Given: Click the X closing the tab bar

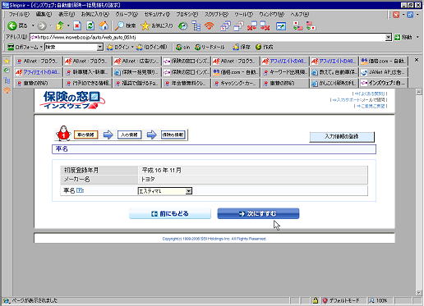Looking at the screenshot, I should pos(417,60).
